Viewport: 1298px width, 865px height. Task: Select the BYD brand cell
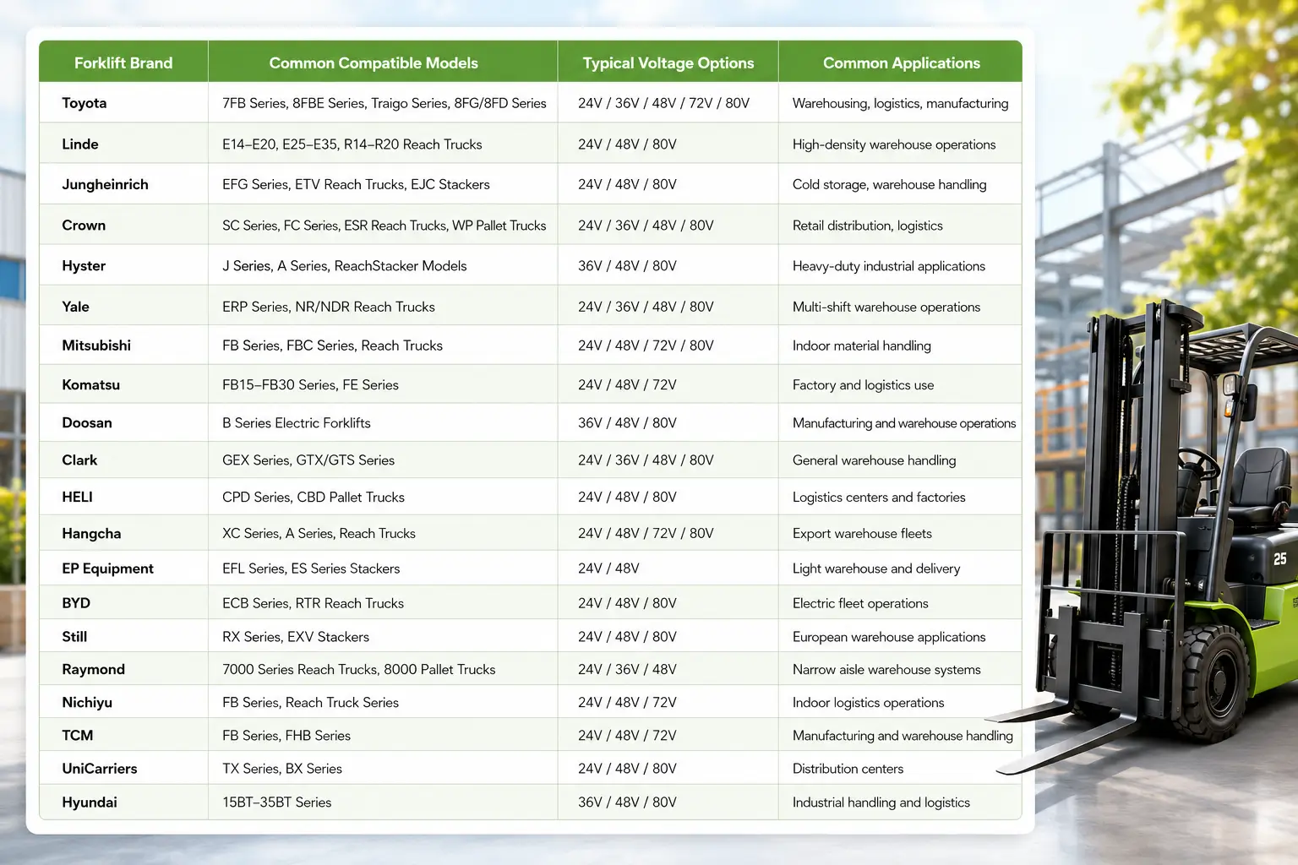tap(123, 603)
